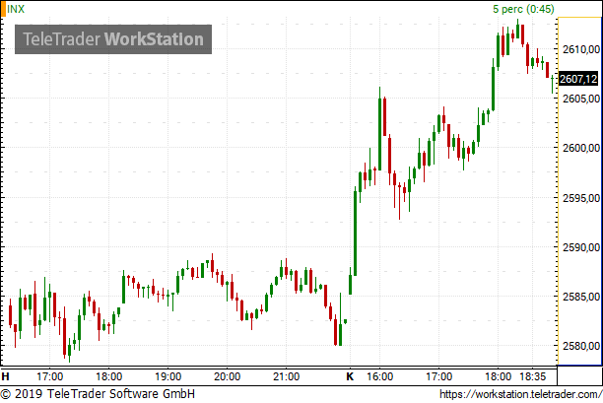
Task: Click the 21:00 time axis label
Action: point(286,376)
